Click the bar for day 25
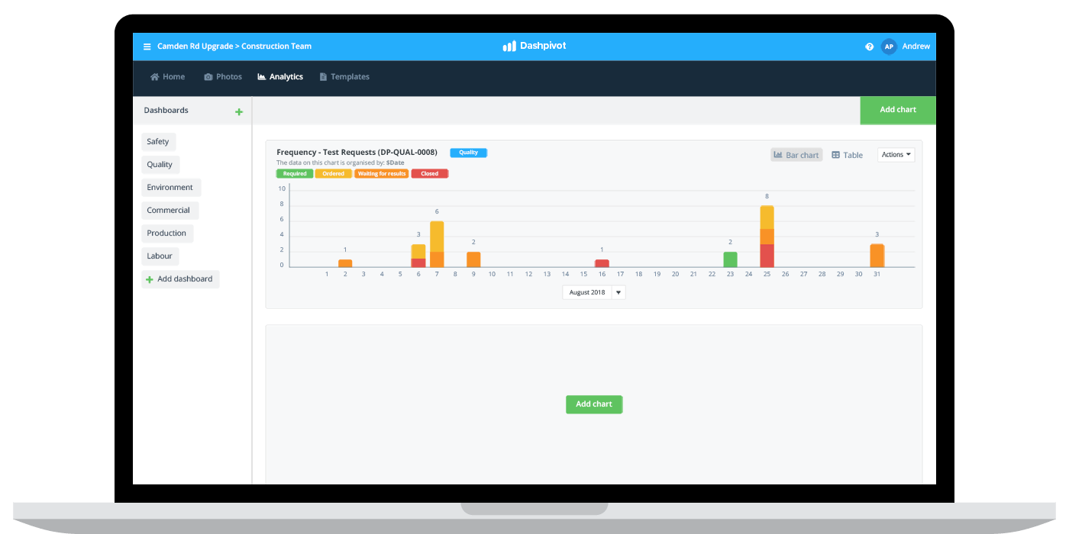Screen dimensions: 1069x534 (x=767, y=236)
